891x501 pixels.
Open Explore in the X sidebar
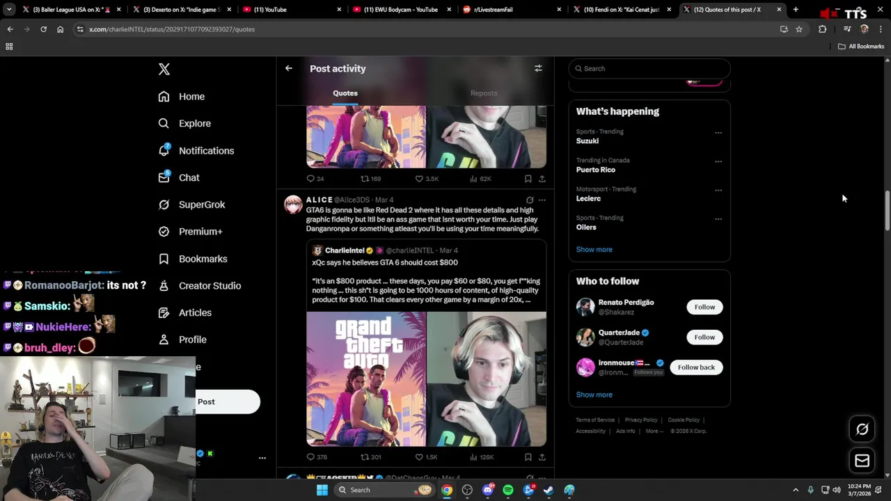coord(184,123)
